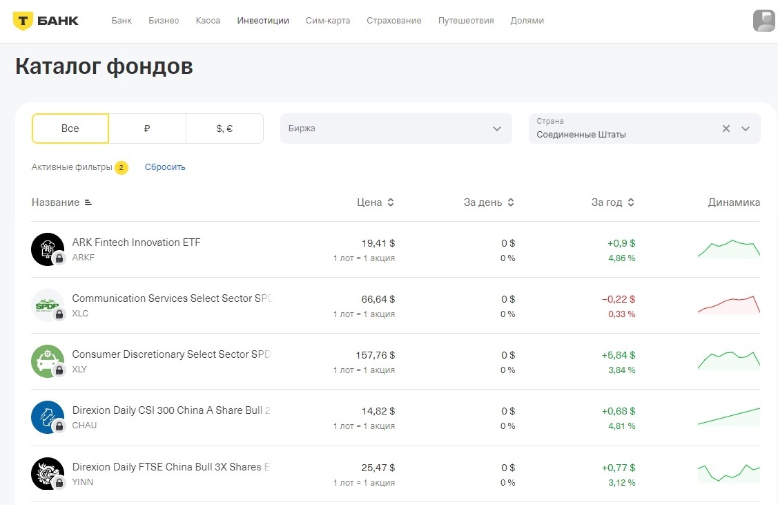Sort funds by name icon
This screenshot has height=505, width=778.
click(x=88, y=202)
